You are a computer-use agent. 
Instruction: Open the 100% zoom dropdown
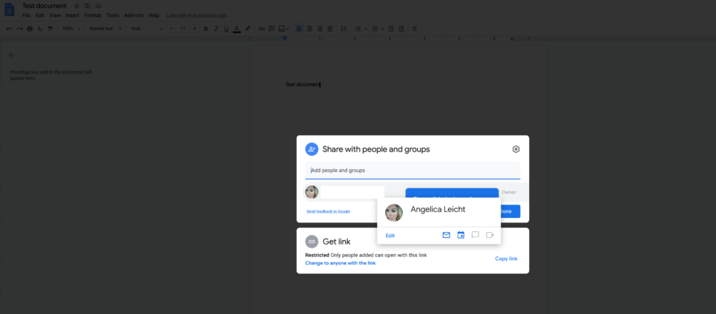(72, 28)
